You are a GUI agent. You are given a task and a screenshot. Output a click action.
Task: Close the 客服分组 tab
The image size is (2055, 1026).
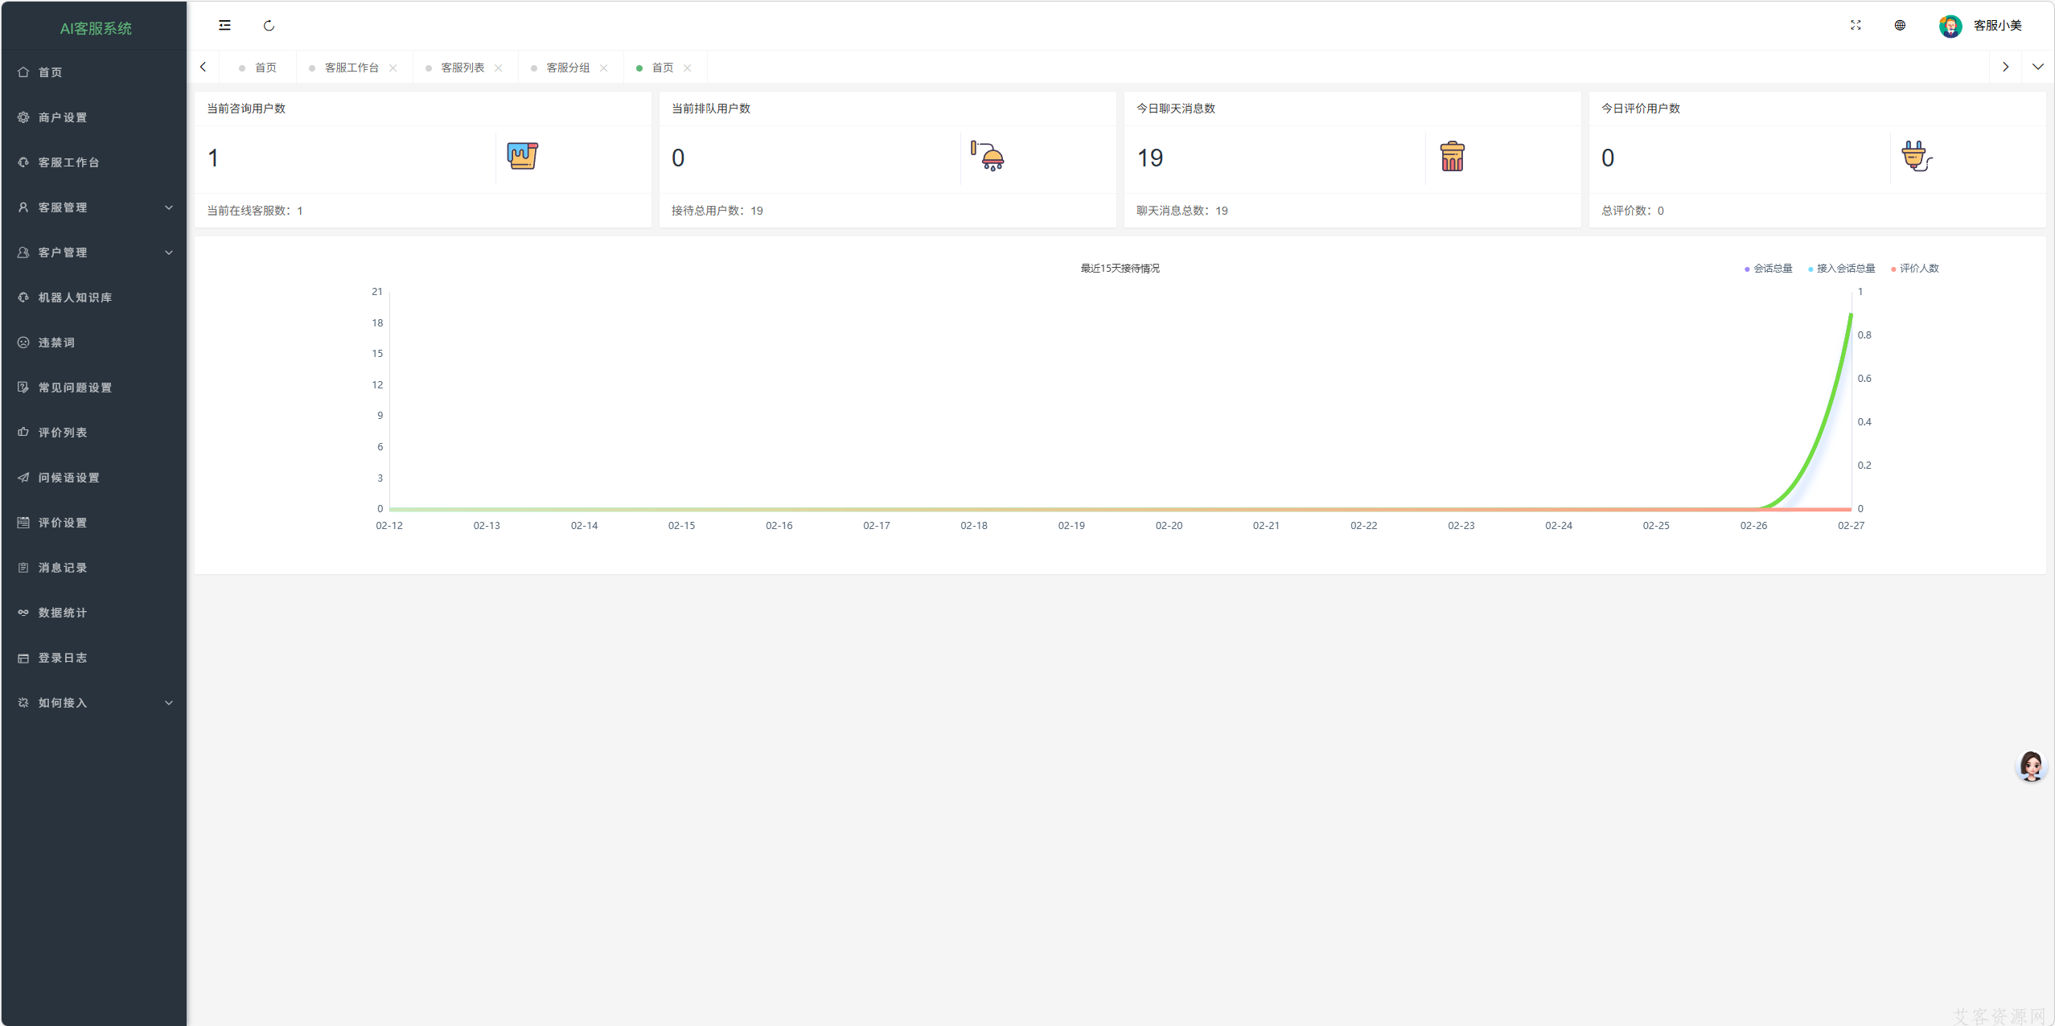[x=604, y=68]
